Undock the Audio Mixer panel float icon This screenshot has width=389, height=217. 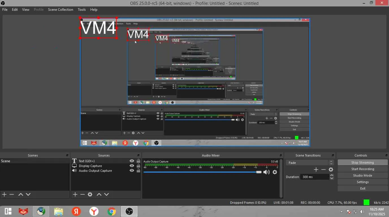pos(281,155)
